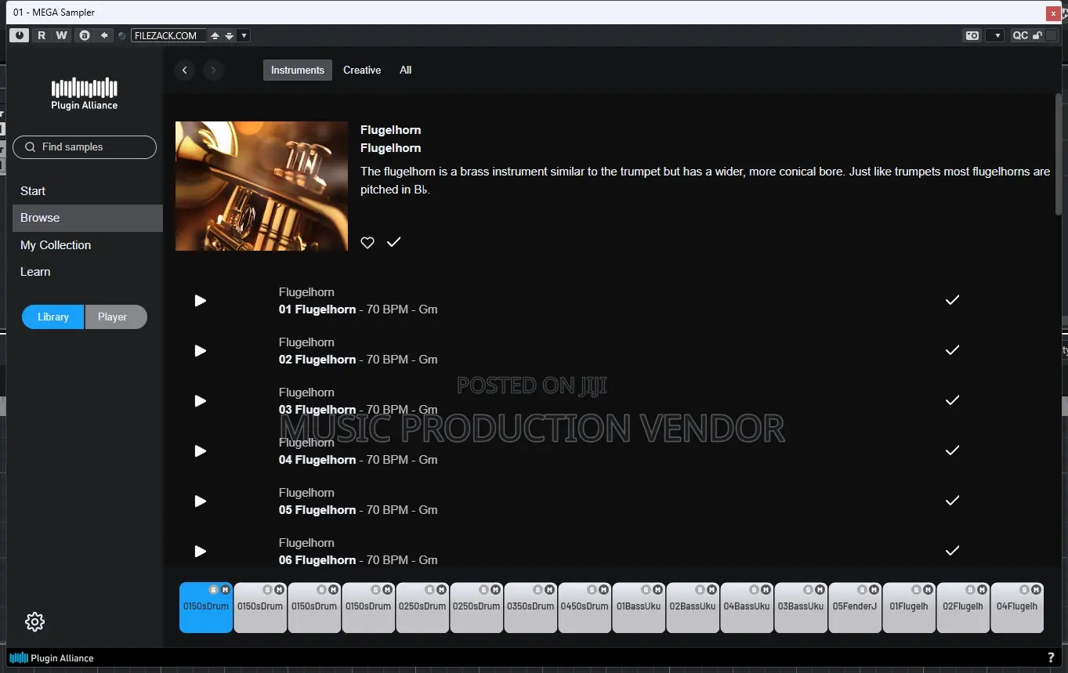Click the Plugin Alliance sidebar logo
Screen dimensions: 1068x673
(85, 93)
